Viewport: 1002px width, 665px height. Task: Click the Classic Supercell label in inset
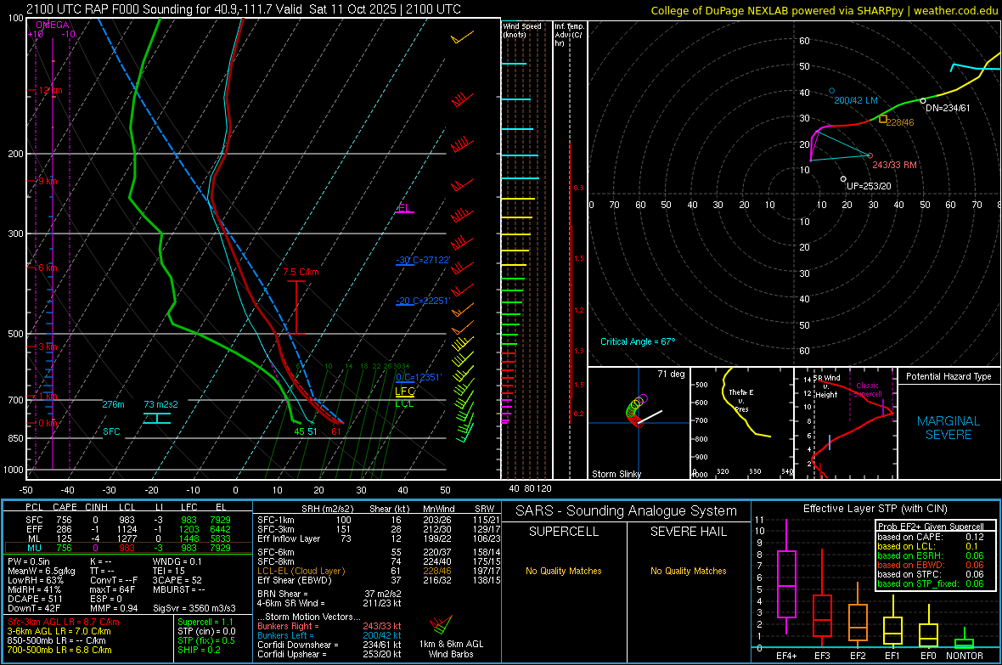point(868,390)
